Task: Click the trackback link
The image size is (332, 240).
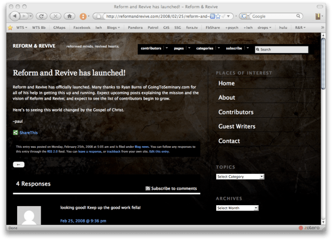Action: tap(113, 152)
